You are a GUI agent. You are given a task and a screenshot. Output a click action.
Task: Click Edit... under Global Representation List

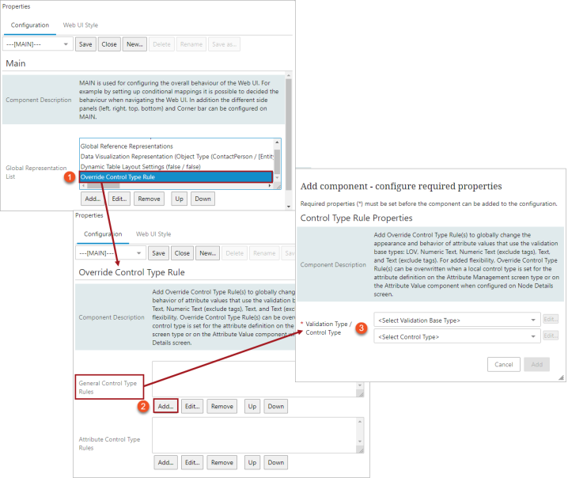pos(119,199)
